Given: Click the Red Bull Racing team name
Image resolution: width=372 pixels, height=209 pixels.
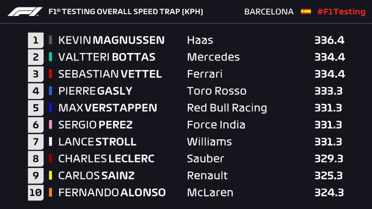Looking at the screenshot, I should tap(227, 108).
